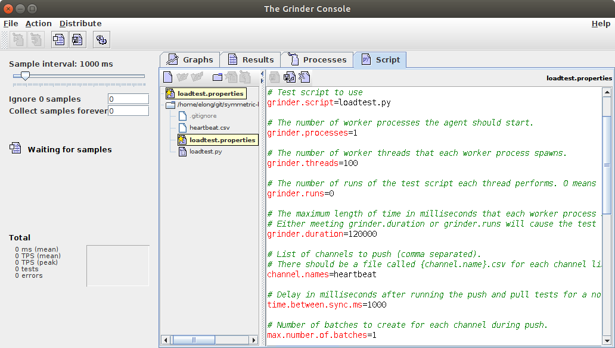This screenshot has height=348, width=615.
Task: Click the channel.names=heartbeat line
Action: point(322,274)
